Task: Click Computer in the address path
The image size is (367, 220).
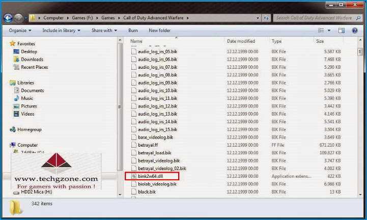Action: pyautogui.click(x=53, y=18)
